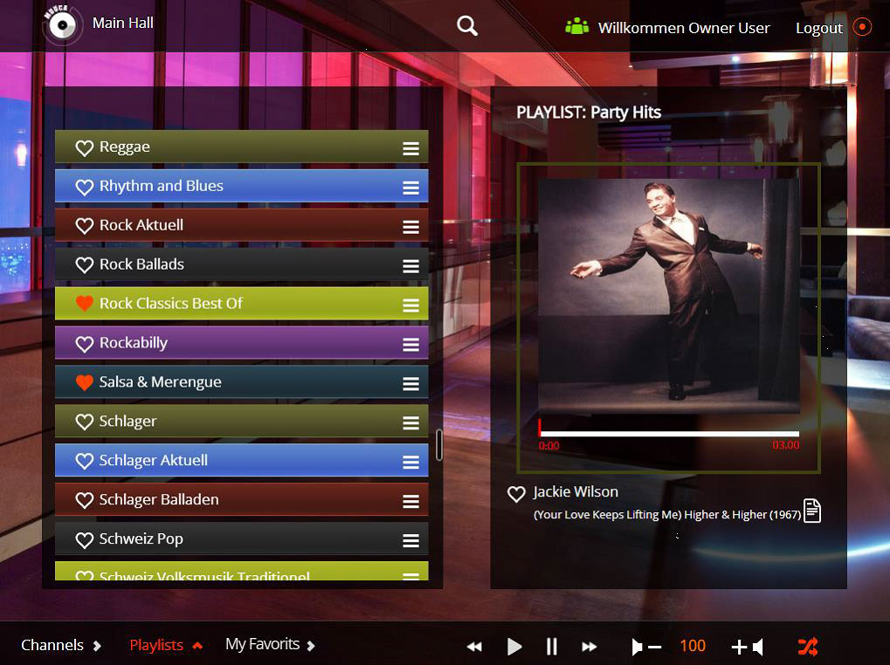Lower the volume with the minus speaker icon
Viewport: 890px width, 665px height.
[x=646, y=647]
